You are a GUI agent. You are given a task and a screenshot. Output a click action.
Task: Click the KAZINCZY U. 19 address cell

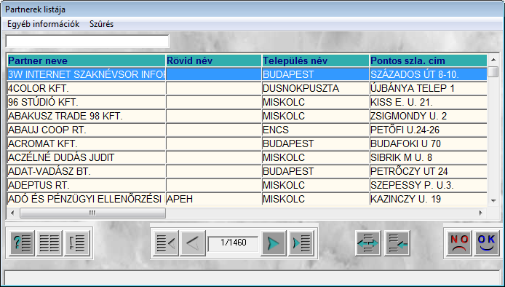(x=429, y=200)
